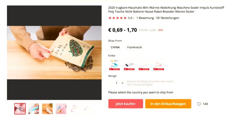Show the third thumbnail with orange background
The height and width of the screenshot is (120, 228).
coord(47,109)
